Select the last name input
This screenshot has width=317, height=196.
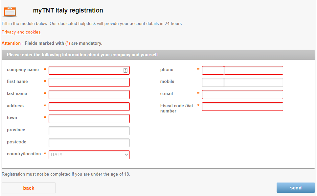89,94
